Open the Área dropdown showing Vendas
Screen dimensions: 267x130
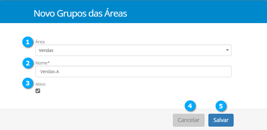tap(133, 50)
